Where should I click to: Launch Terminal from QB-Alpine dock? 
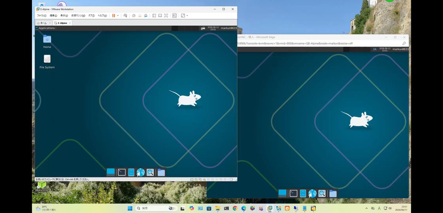click(x=293, y=193)
